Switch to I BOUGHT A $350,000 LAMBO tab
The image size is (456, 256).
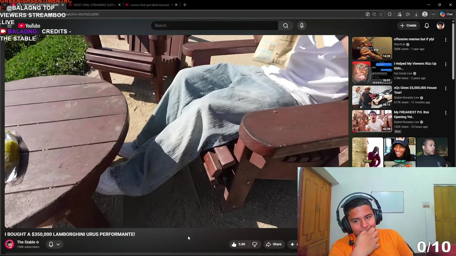pyautogui.click(x=37, y=5)
